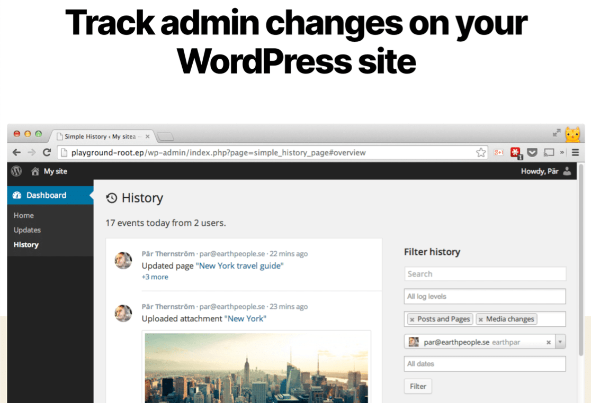Screen dimensions: 591x403
Task: Open Howdy, Pär user menu
Action: pyautogui.click(x=546, y=171)
